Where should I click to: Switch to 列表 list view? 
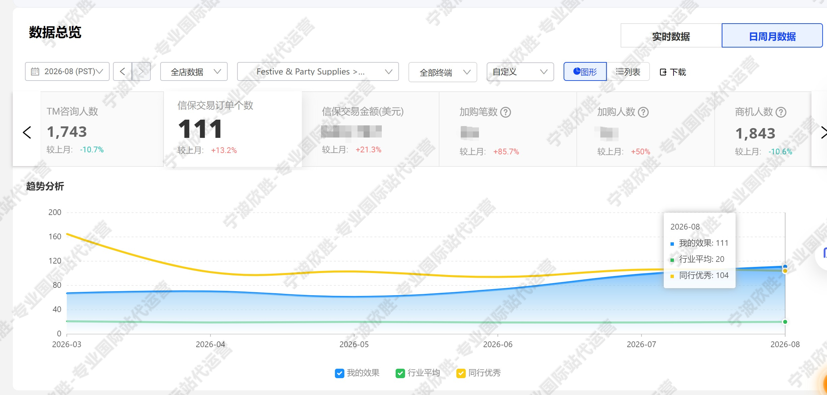(628, 71)
